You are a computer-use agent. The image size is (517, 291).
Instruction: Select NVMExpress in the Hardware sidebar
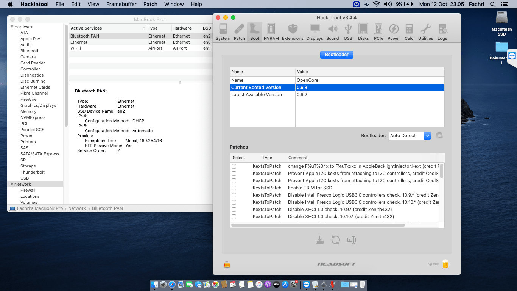pos(33,117)
